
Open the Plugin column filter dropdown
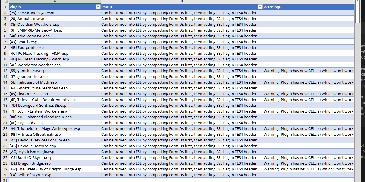coord(98,7)
